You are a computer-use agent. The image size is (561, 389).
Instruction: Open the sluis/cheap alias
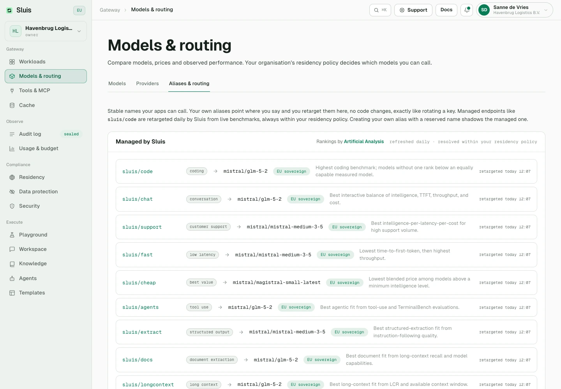[139, 283]
